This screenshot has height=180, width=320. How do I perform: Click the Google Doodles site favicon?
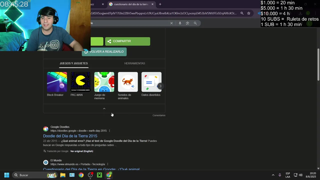(x=46, y=129)
